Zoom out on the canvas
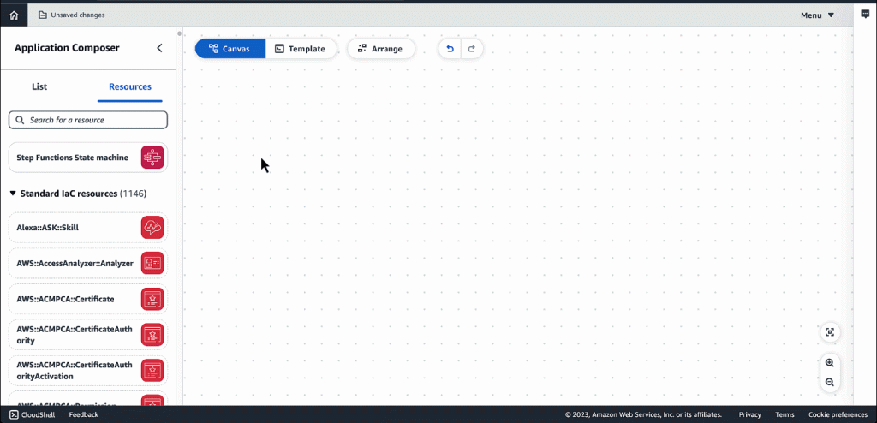 tap(830, 382)
